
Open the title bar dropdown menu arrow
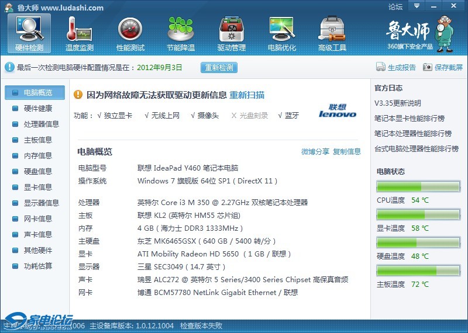(x=417, y=6)
